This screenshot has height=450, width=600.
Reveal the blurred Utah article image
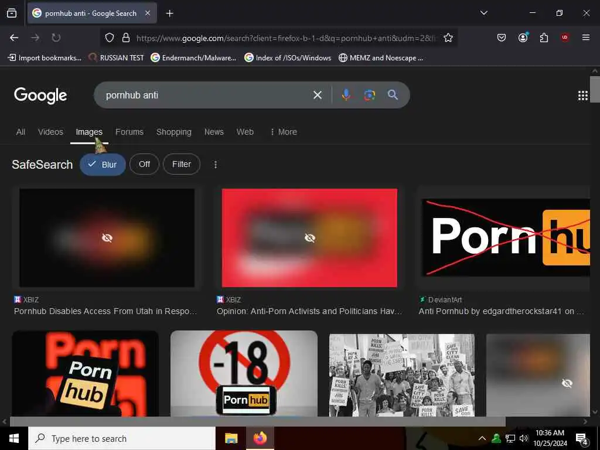pyautogui.click(x=107, y=238)
